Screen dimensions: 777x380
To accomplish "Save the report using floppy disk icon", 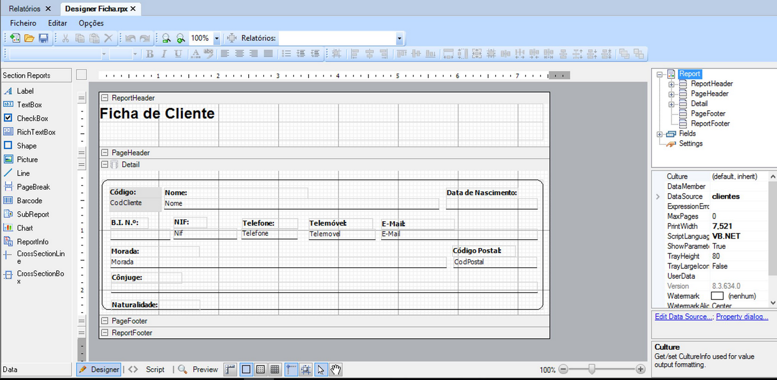I will [x=44, y=39].
